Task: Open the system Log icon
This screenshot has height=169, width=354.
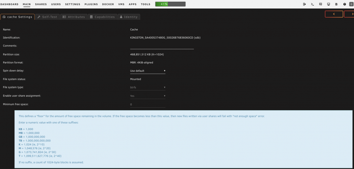Action: 336,4
